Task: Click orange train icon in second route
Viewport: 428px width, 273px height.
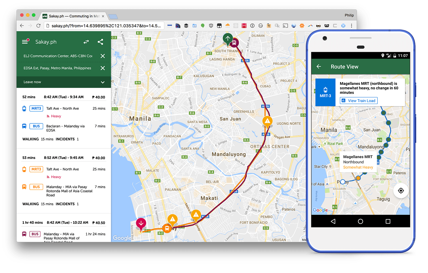Action: click(24, 169)
